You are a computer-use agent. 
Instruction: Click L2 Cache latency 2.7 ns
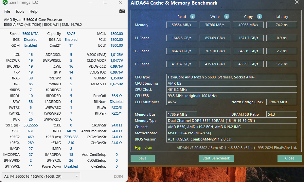(x=282, y=51)
